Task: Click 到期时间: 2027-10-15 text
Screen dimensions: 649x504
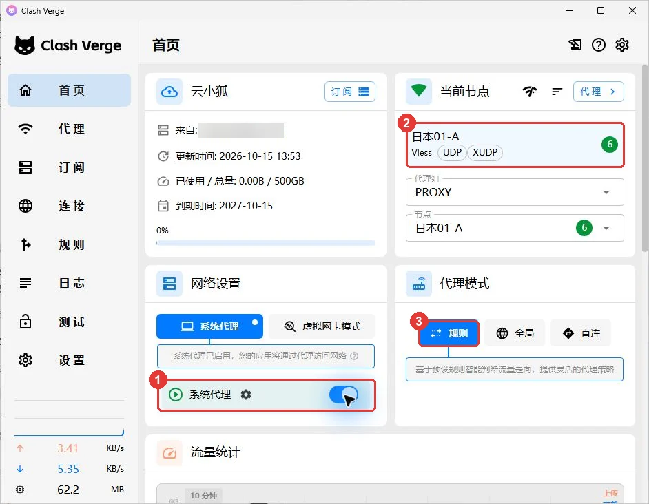Action: pyautogui.click(x=224, y=206)
